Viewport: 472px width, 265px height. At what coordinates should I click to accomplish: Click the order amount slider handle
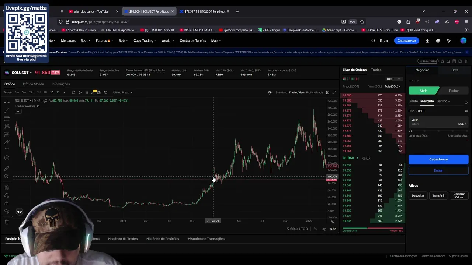(410, 131)
